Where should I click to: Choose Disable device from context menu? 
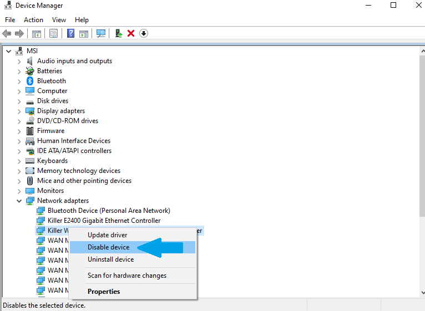(133, 247)
